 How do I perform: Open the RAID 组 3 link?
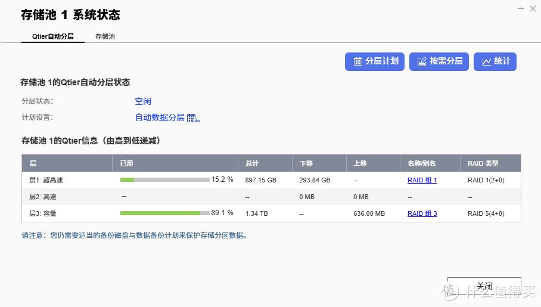[422, 213]
